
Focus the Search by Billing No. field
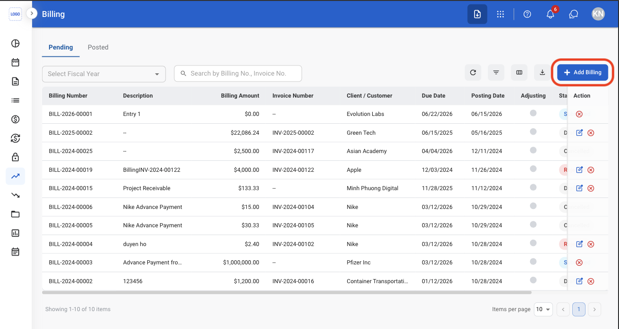(238, 73)
